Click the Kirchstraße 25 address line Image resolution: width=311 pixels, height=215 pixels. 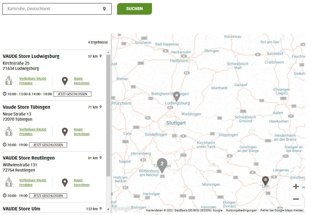[16, 63]
